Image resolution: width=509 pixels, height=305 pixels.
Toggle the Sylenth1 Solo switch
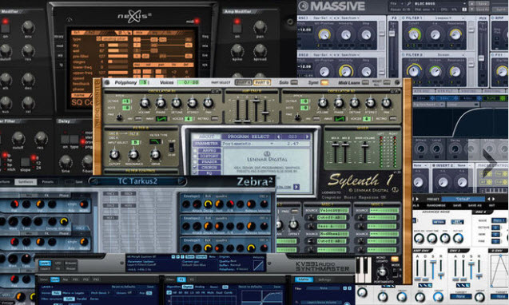click(x=294, y=82)
